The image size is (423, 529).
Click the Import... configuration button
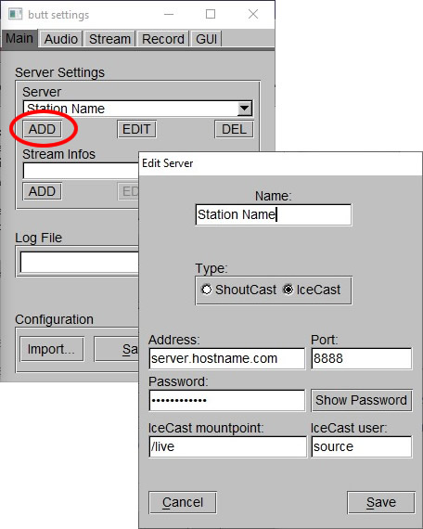(52, 349)
